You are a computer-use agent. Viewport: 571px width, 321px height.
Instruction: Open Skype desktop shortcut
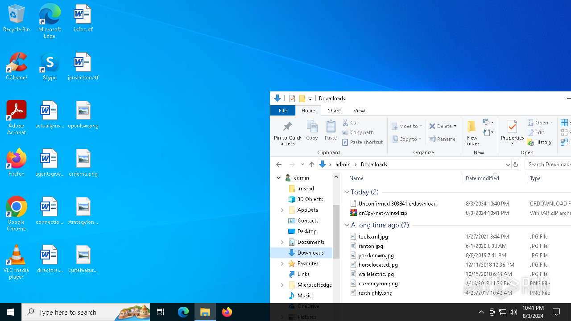pyautogui.click(x=50, y=66)
